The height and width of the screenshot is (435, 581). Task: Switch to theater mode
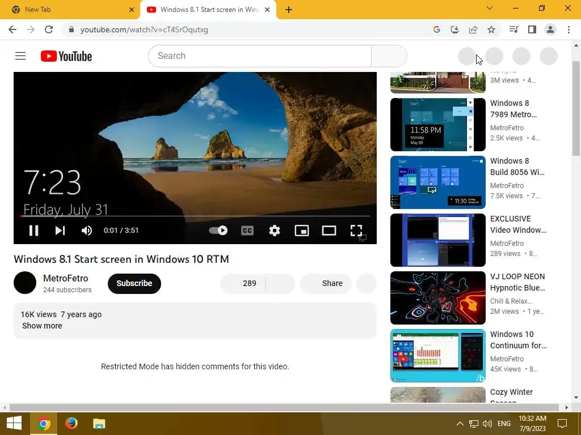[x=329, y=231]
